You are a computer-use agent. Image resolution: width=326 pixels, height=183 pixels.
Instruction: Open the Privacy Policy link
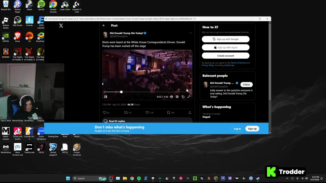(208, 65)
